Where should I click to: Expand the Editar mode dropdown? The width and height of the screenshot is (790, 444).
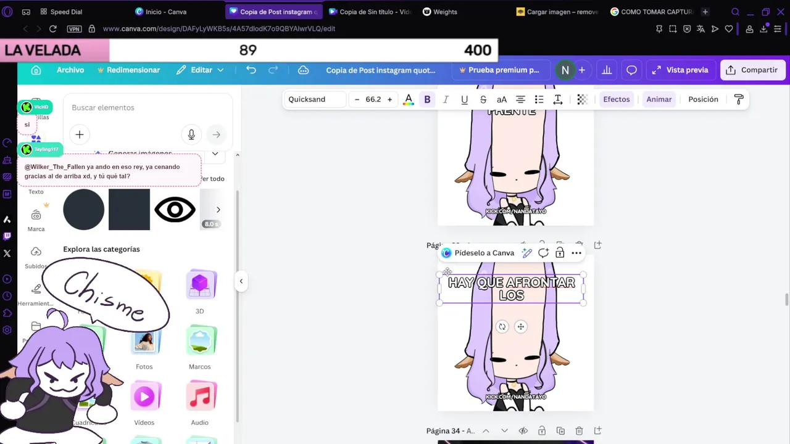(200, 70)
